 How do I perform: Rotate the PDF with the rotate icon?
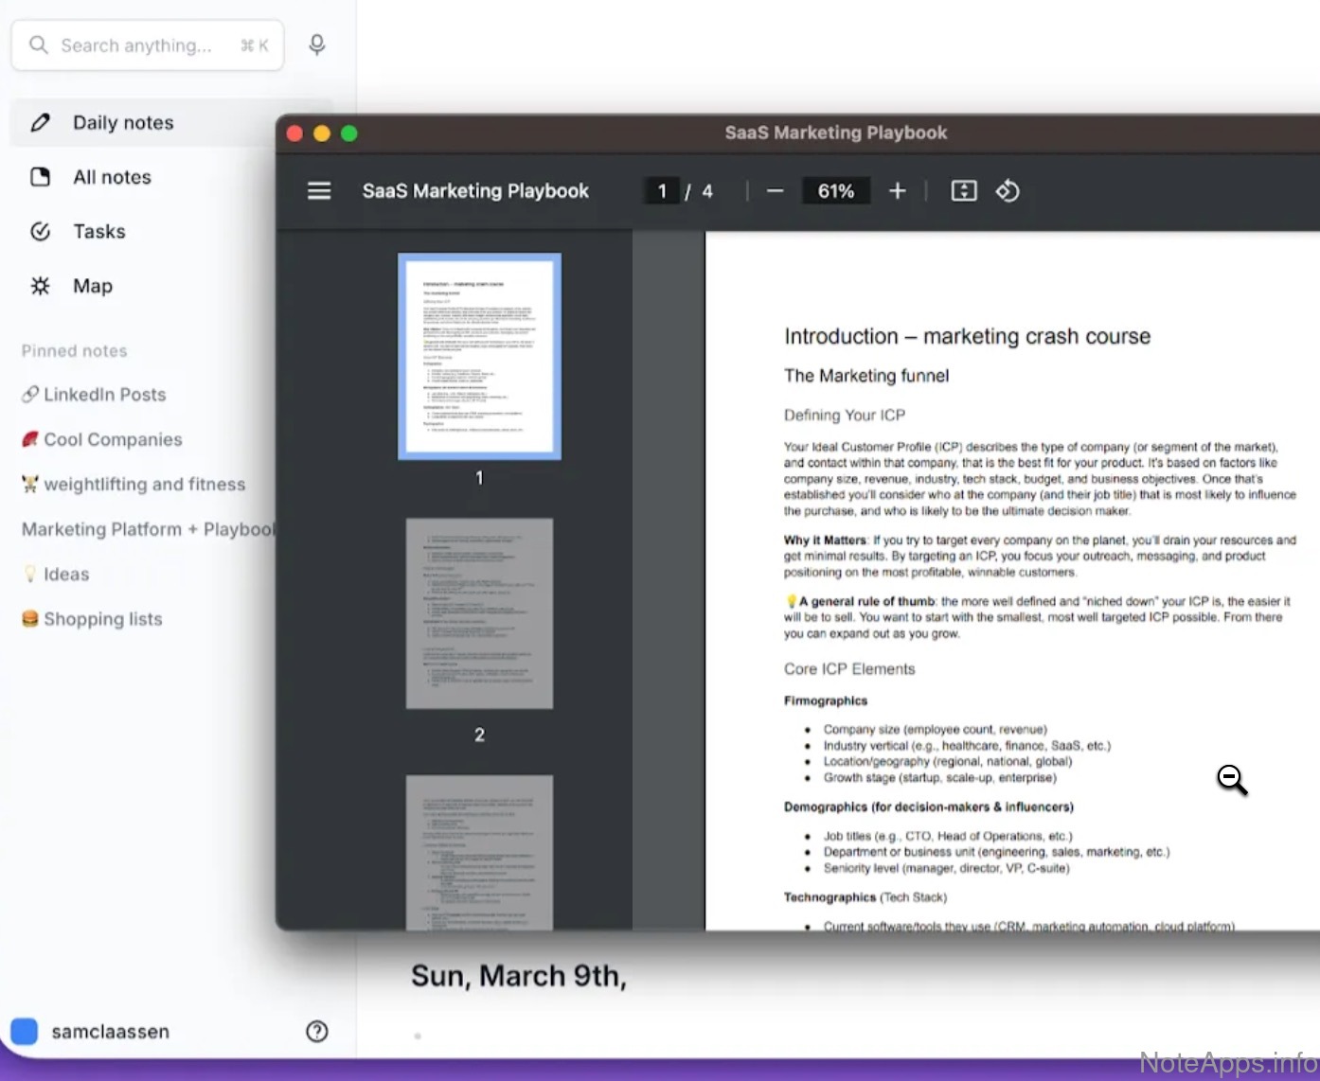[1008, 191]
